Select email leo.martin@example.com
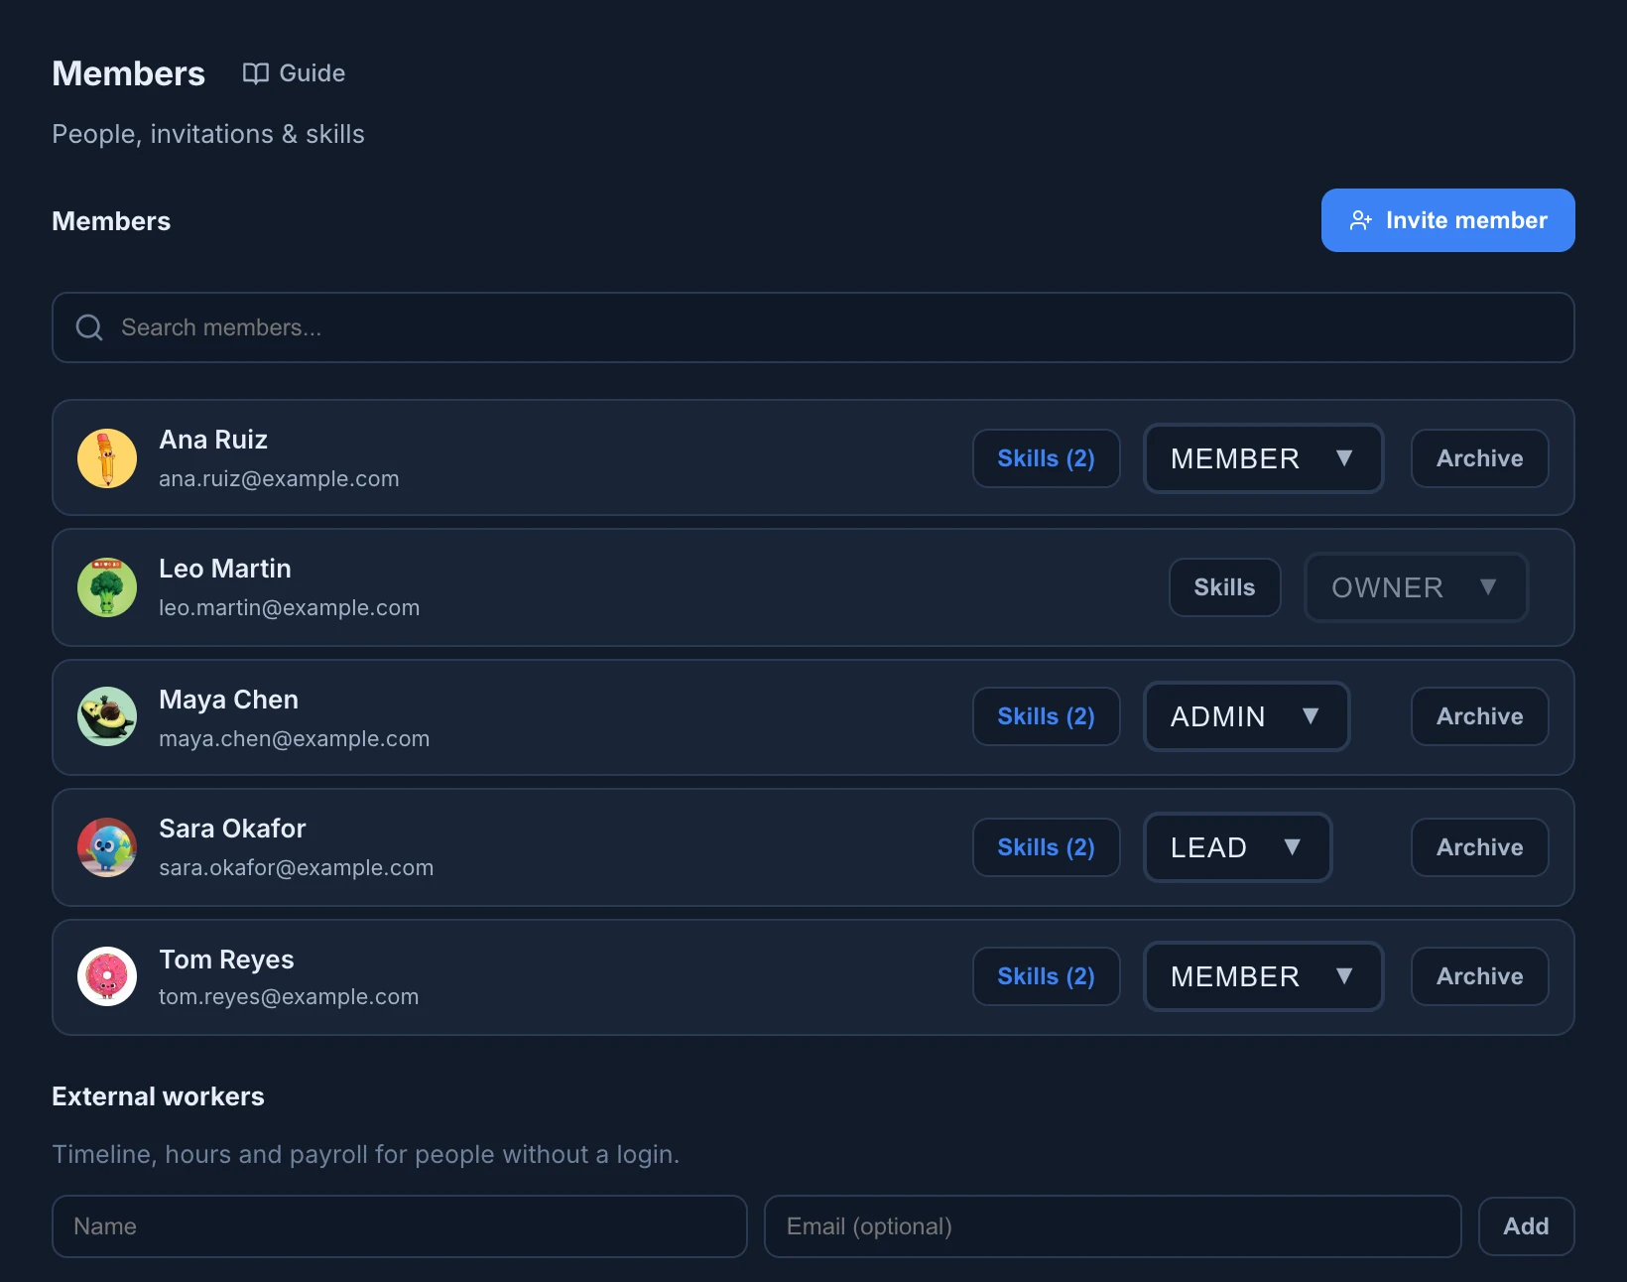 pyautogui.click(x=290, y=607)
